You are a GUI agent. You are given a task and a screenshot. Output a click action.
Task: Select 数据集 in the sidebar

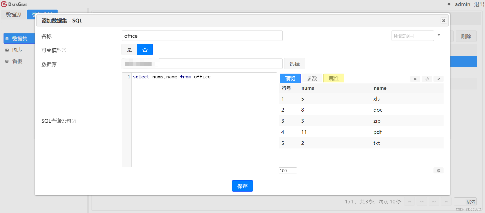point(20,39)
